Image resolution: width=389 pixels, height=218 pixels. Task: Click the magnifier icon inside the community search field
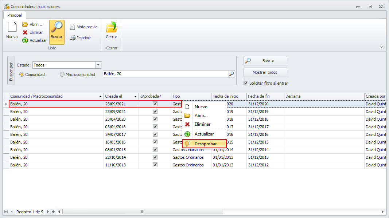point(232,74)
